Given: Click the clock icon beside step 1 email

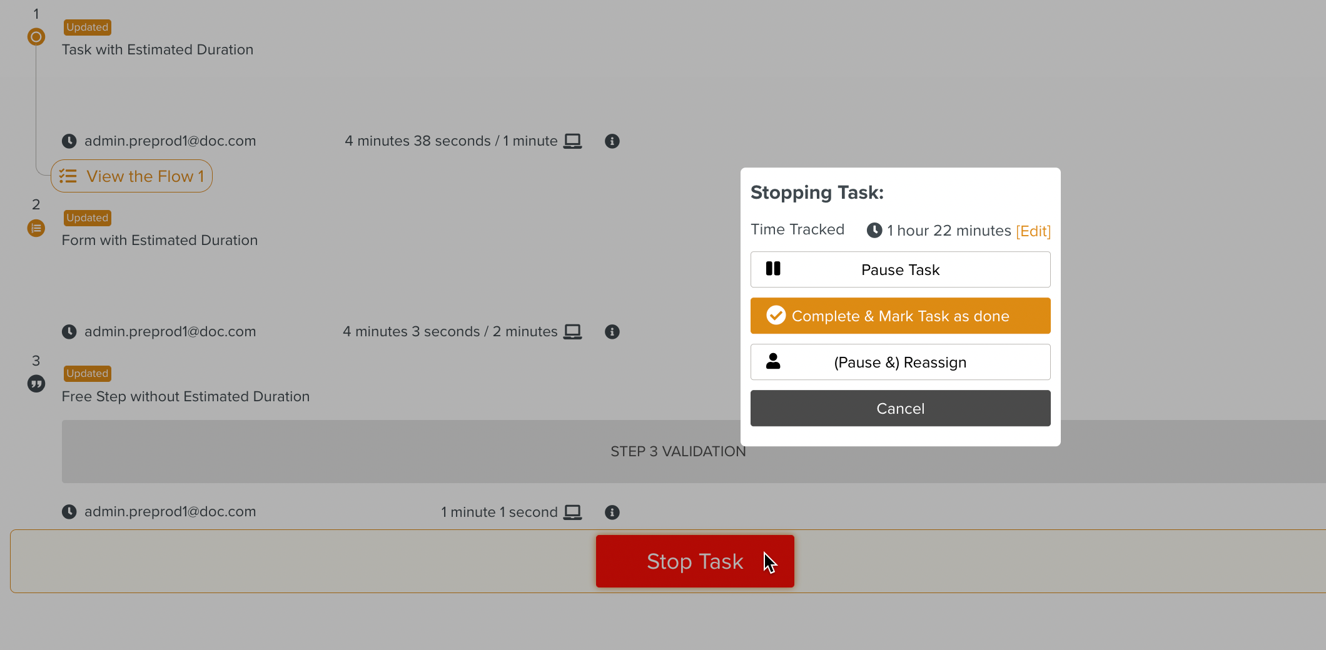Looking at the screenshot, I should 69,141.
